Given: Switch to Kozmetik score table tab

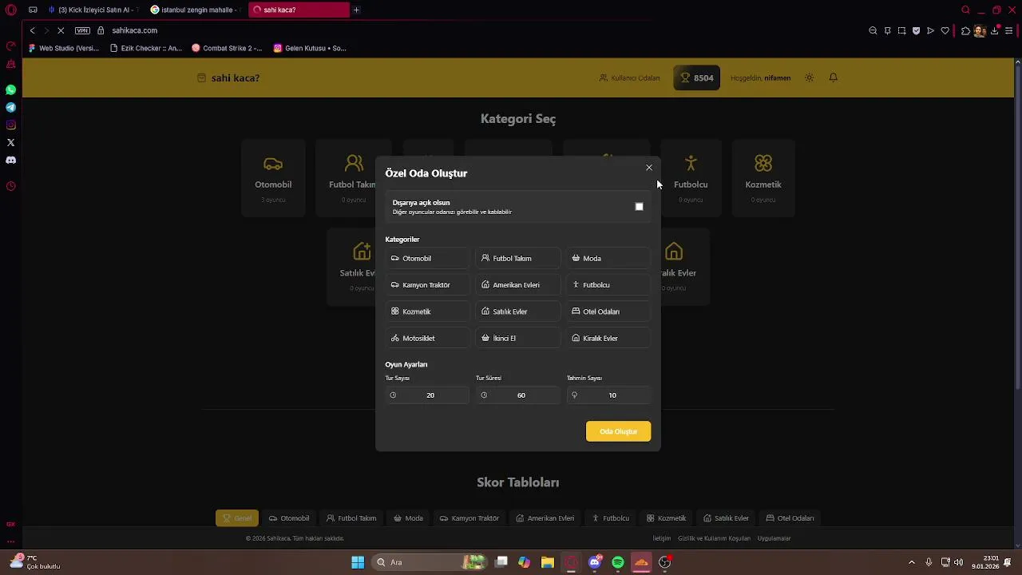Looking at the screenshot, I should click(667, 518).
